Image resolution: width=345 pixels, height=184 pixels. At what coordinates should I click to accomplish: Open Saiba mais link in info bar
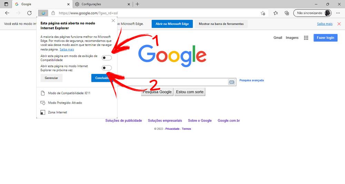point(325,24)
